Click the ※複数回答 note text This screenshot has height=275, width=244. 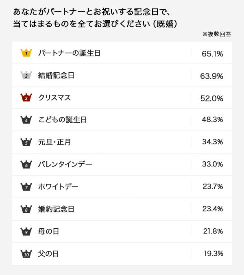click(216, 34)
